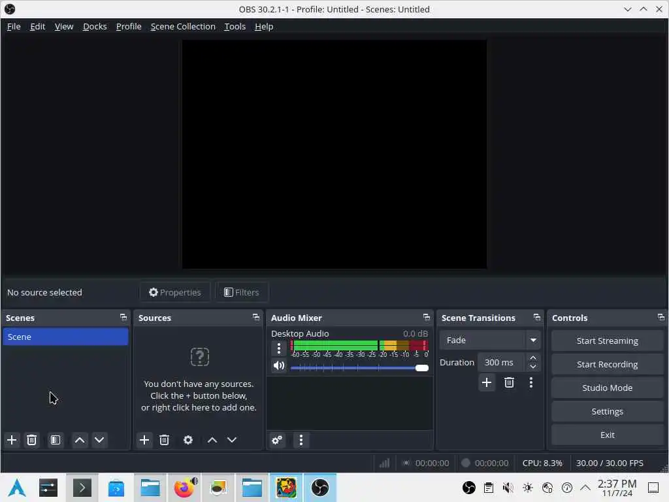Click the Desktop Audio volume slider handle
This screenshot has height=502, width=669.
(x=422, y=368)
